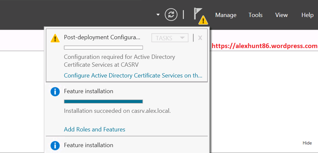
Task: Dismiss the Post-deployment notification with X
Action: pyautogui.click(x=200, y=38)
